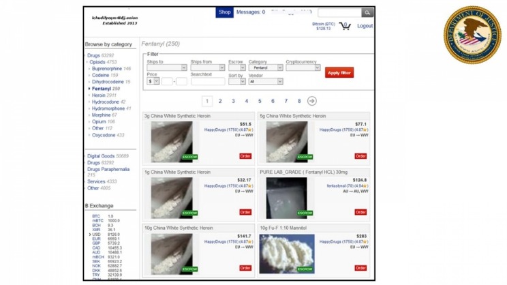Go to next page with arrow icon
The image size is (507, 285).
point(312,101)
